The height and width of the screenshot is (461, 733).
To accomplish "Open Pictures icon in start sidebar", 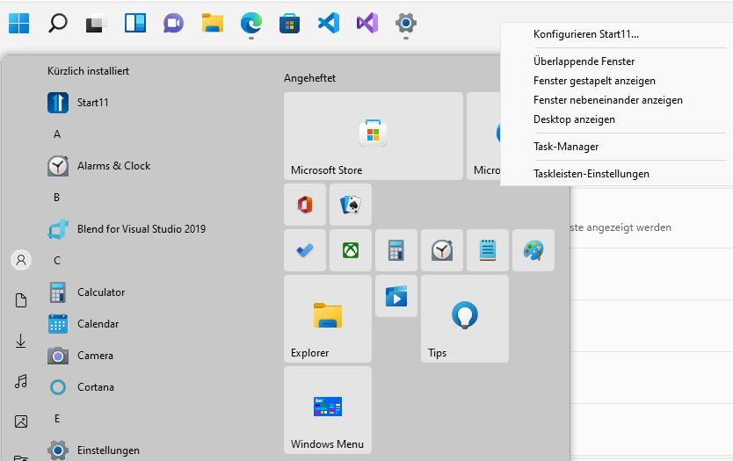I will point(21,421).
